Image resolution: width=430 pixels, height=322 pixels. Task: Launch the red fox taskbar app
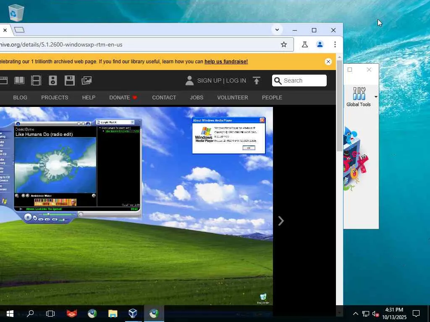(x=72, y=314)
